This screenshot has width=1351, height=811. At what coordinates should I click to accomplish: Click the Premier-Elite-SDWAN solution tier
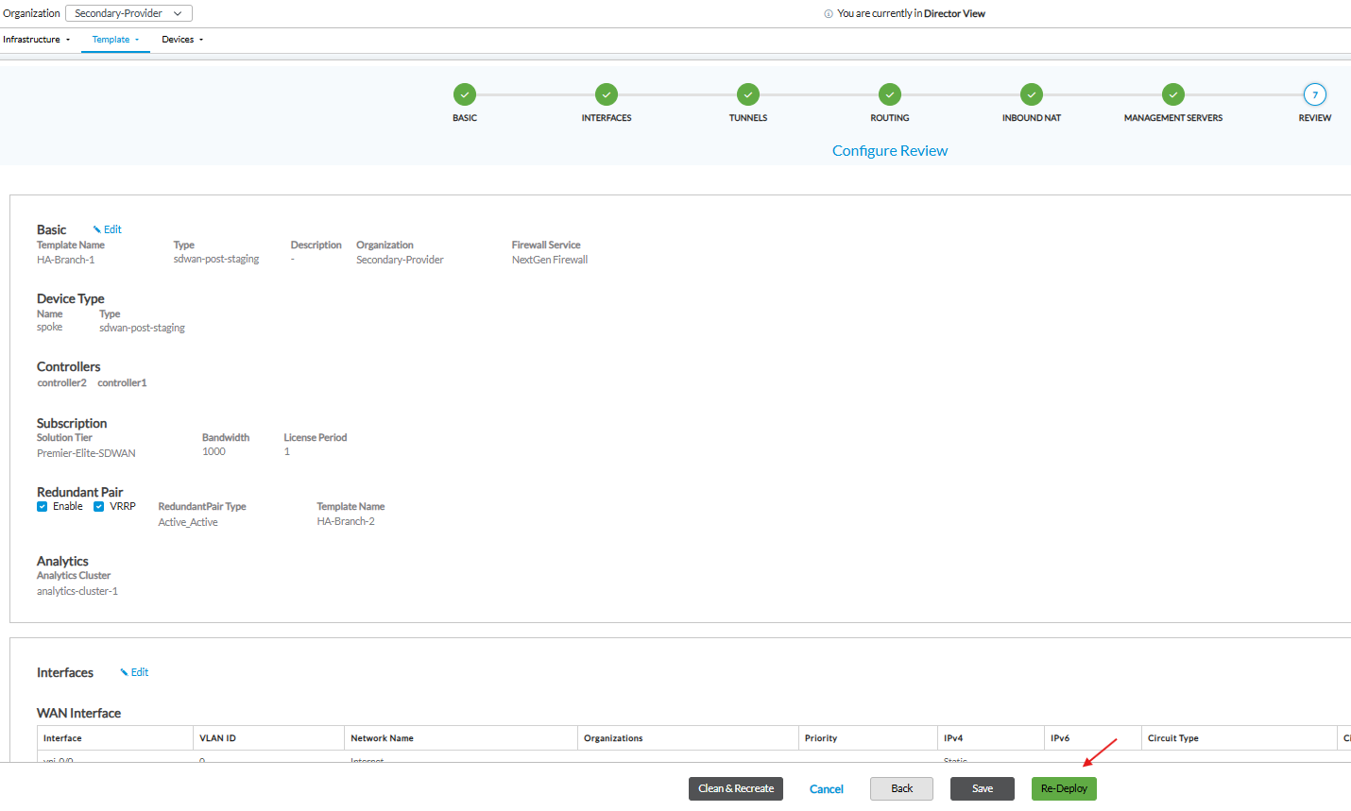tap(86, 453)
